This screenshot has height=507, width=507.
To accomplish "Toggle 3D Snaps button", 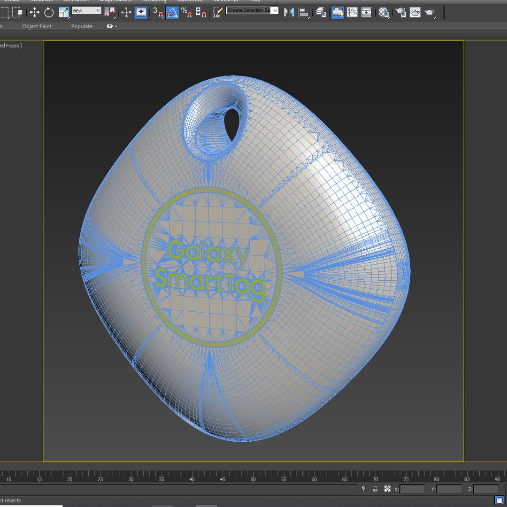I will point(158,12).
